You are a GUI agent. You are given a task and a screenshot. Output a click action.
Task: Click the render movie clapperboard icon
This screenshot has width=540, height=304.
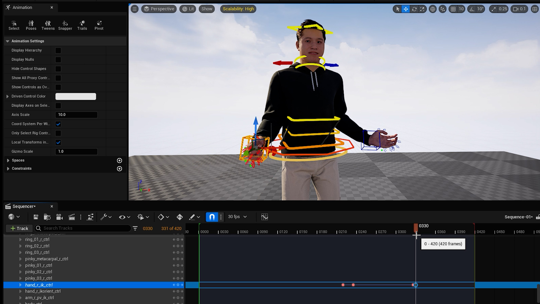(x=72, y=217)
